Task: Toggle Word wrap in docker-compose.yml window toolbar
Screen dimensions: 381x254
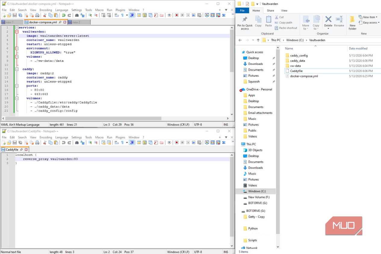Action: [116, 15]
